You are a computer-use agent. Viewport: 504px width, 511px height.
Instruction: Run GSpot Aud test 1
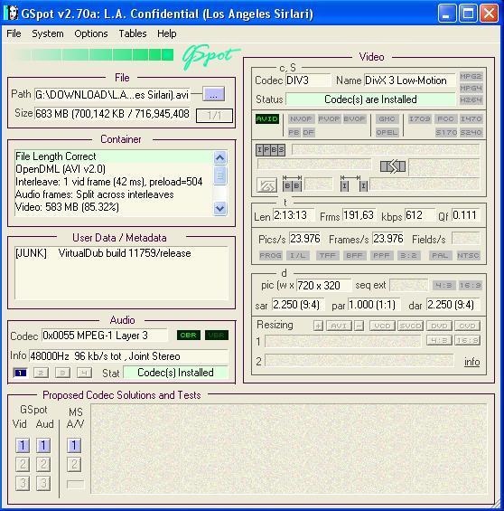tap(43, 445)
